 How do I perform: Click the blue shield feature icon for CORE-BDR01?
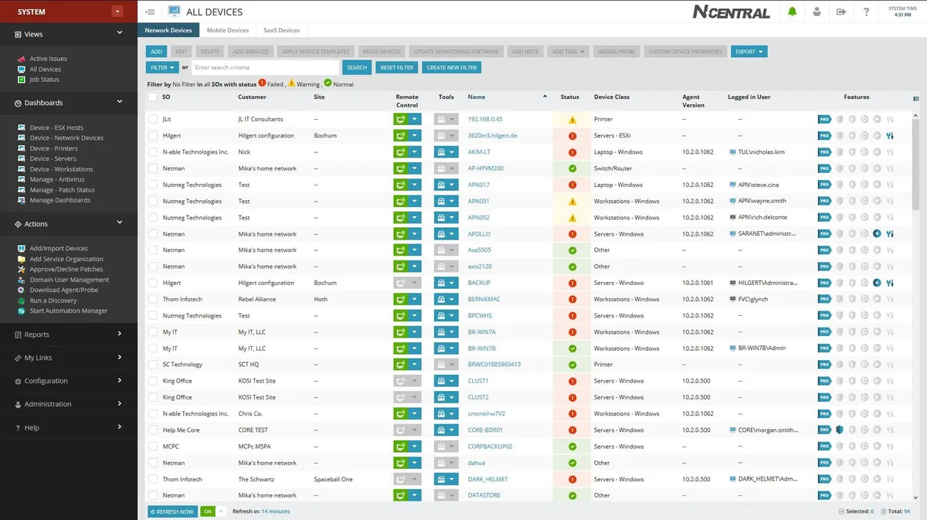[x=839, y=430]
